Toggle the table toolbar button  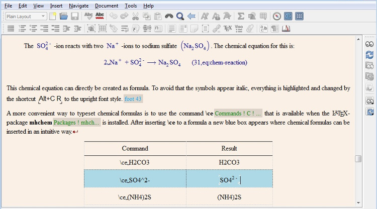(299, 17)
